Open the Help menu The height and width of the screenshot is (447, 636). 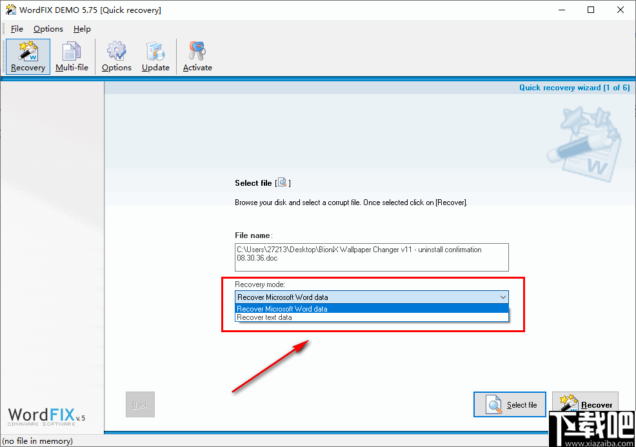point(82,28)
